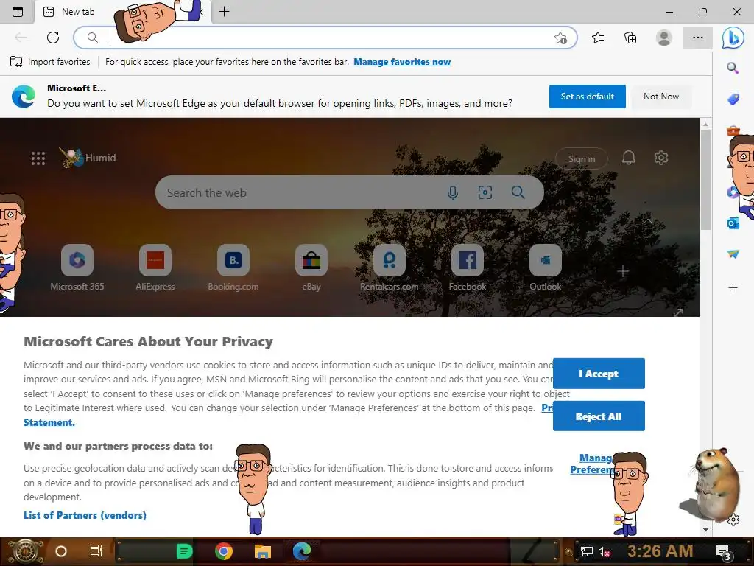
Task: Open the Privacy Statement link
Action: pos(49,422)
